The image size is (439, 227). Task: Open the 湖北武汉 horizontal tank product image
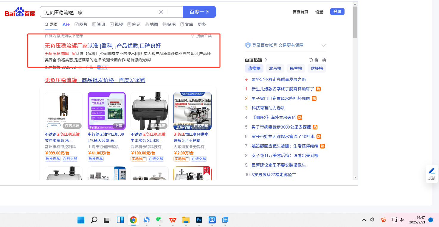(x=150, y=111)
